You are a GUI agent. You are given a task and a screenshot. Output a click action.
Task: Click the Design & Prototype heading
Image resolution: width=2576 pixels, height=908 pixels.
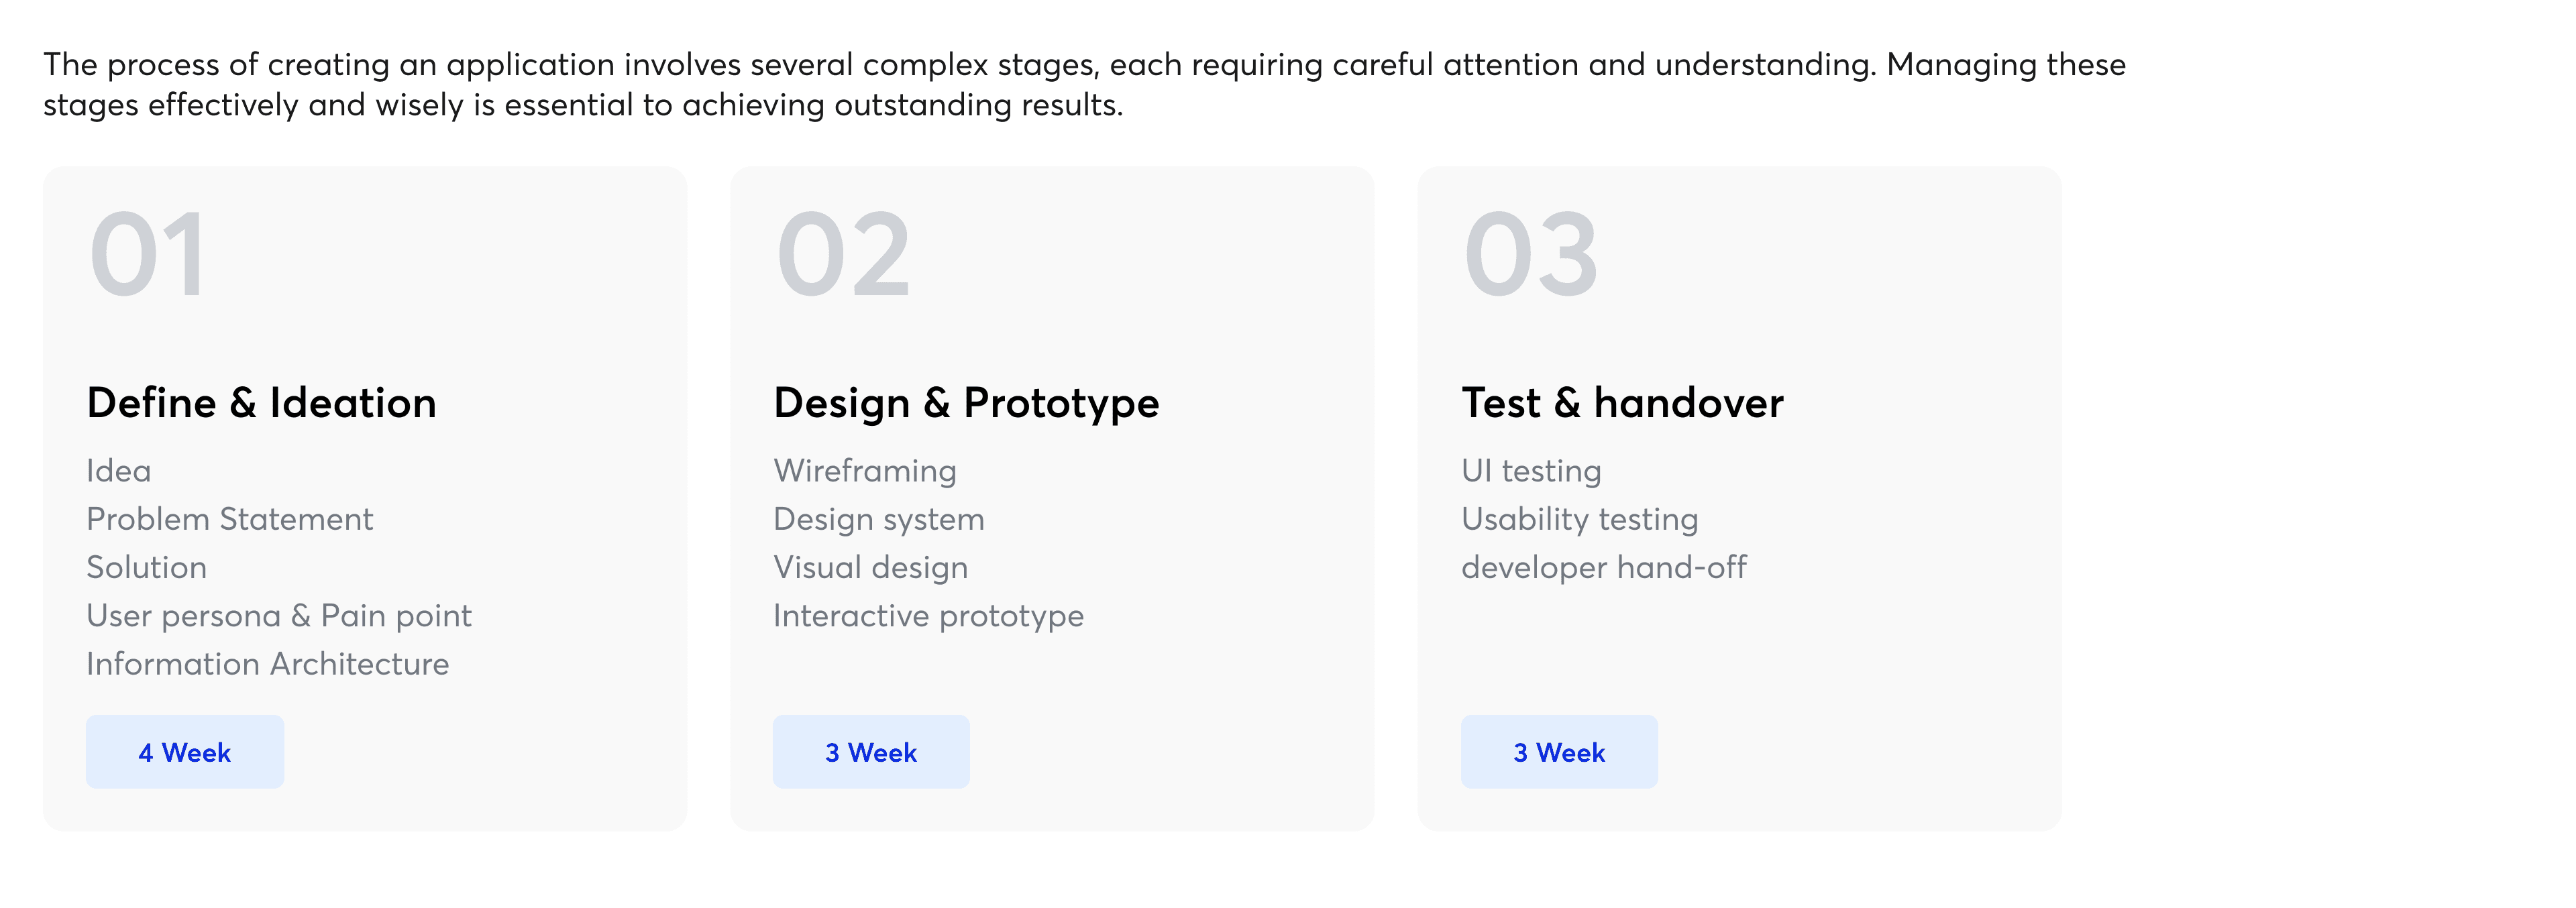click(966, 403)
